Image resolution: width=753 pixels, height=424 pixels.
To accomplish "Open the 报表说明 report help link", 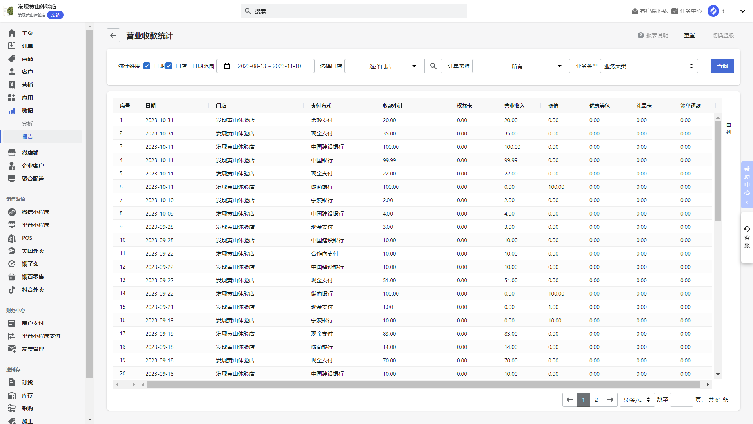I will (653, 35).
